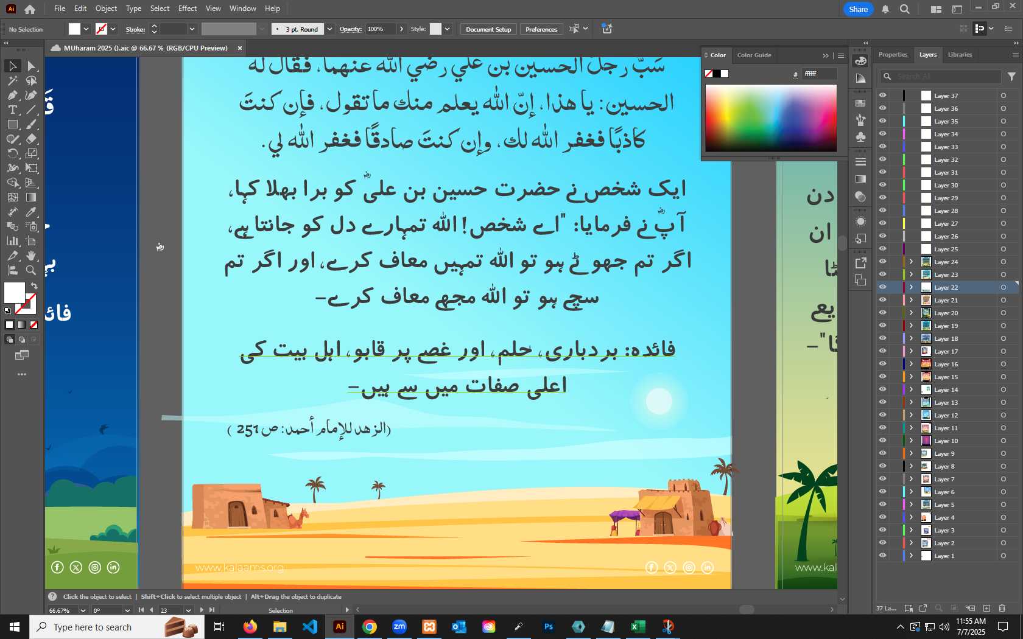
Task: Open the 3 pt. Round brush dropdown
Action: point(329,29)
